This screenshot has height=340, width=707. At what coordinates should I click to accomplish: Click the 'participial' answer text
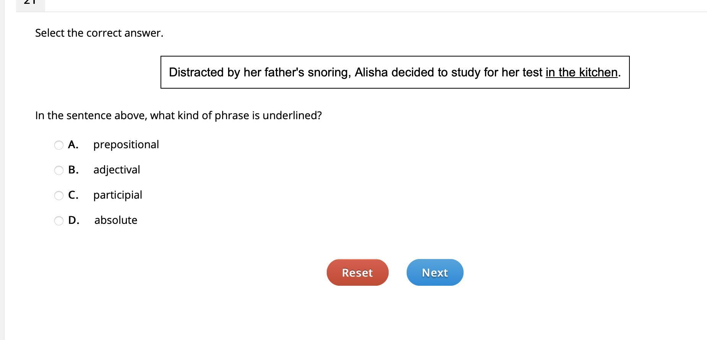pos(117,195)
